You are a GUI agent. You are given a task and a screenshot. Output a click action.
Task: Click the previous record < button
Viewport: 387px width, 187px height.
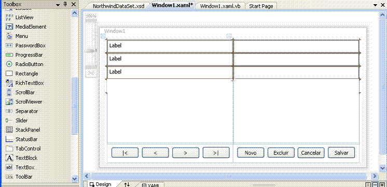(155, 153)
